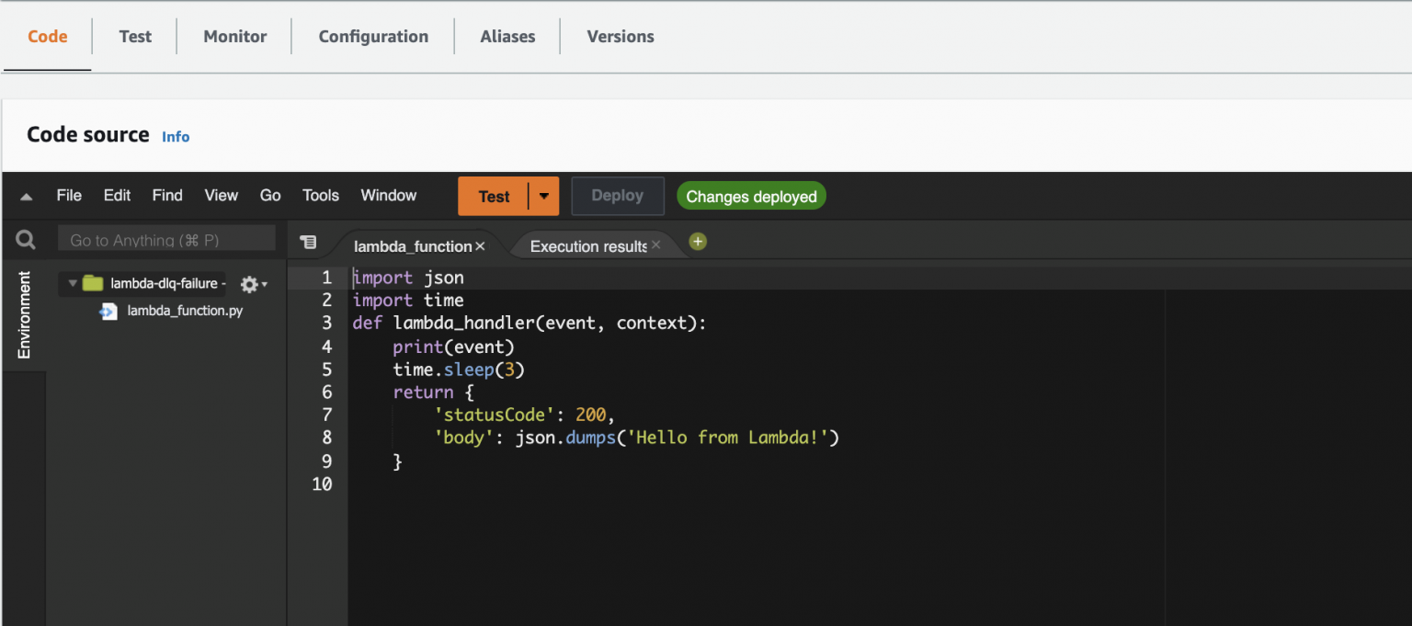1412x626 pixels.
Task: Show the open tabs list icon
Action: pos(309,241)
